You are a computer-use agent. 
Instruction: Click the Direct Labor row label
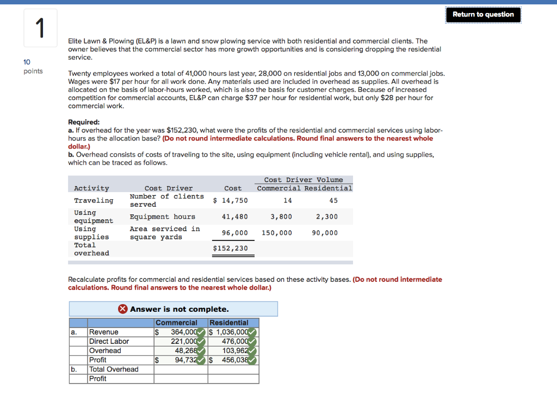click(x=109, y=341)
